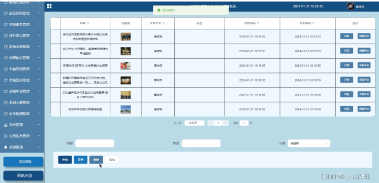Open the 10条/页 page size dropdown
The width and height of the screenshot is (379, 183).
click(x=195, y=123)
